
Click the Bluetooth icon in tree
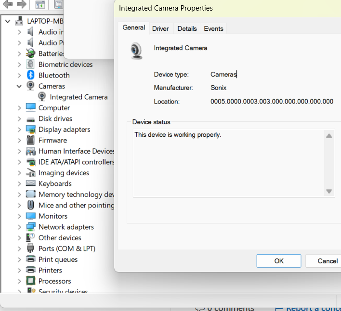pyautogui.click(x=30, y=75)
